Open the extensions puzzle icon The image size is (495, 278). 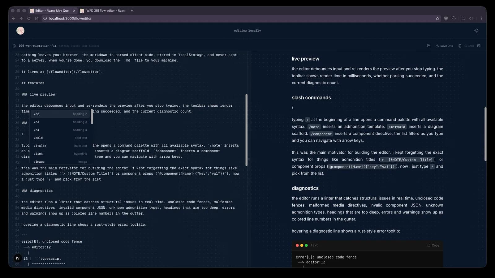(454, 19)
